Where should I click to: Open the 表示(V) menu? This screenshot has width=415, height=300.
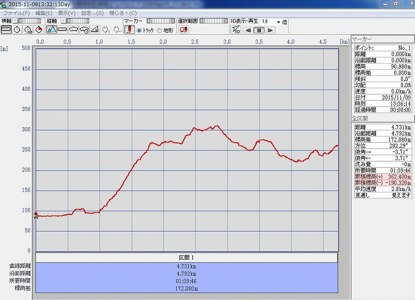click(x=67, y=13)
